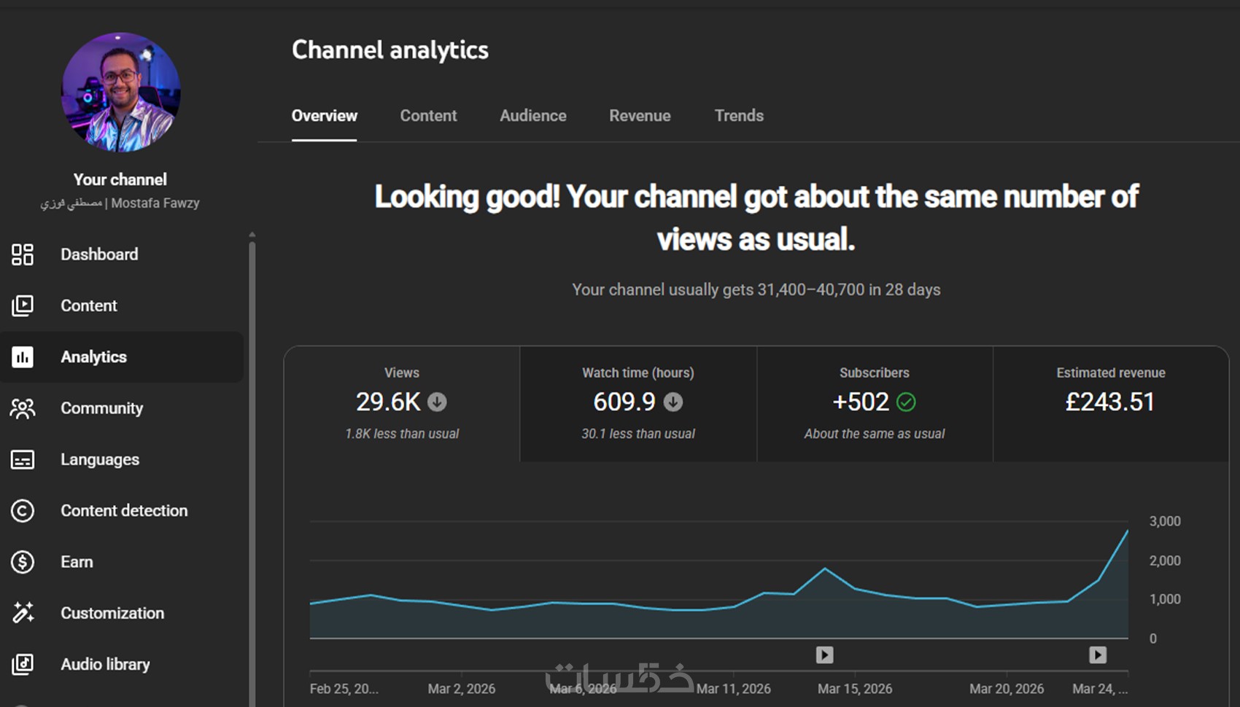Open the Customization magic wand icon
Viewport: 1240px width, 707px height.
23,613
